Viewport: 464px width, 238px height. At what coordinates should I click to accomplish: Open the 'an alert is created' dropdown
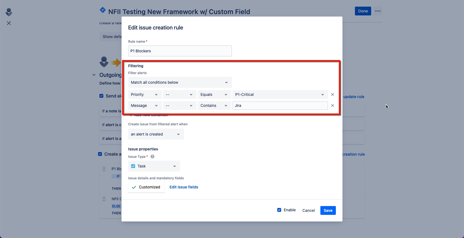point(156,134)
